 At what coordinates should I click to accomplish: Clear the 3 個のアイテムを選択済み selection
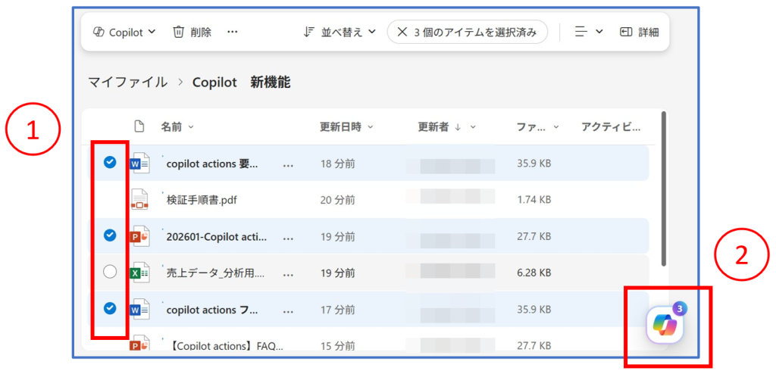tap(402, 32)
